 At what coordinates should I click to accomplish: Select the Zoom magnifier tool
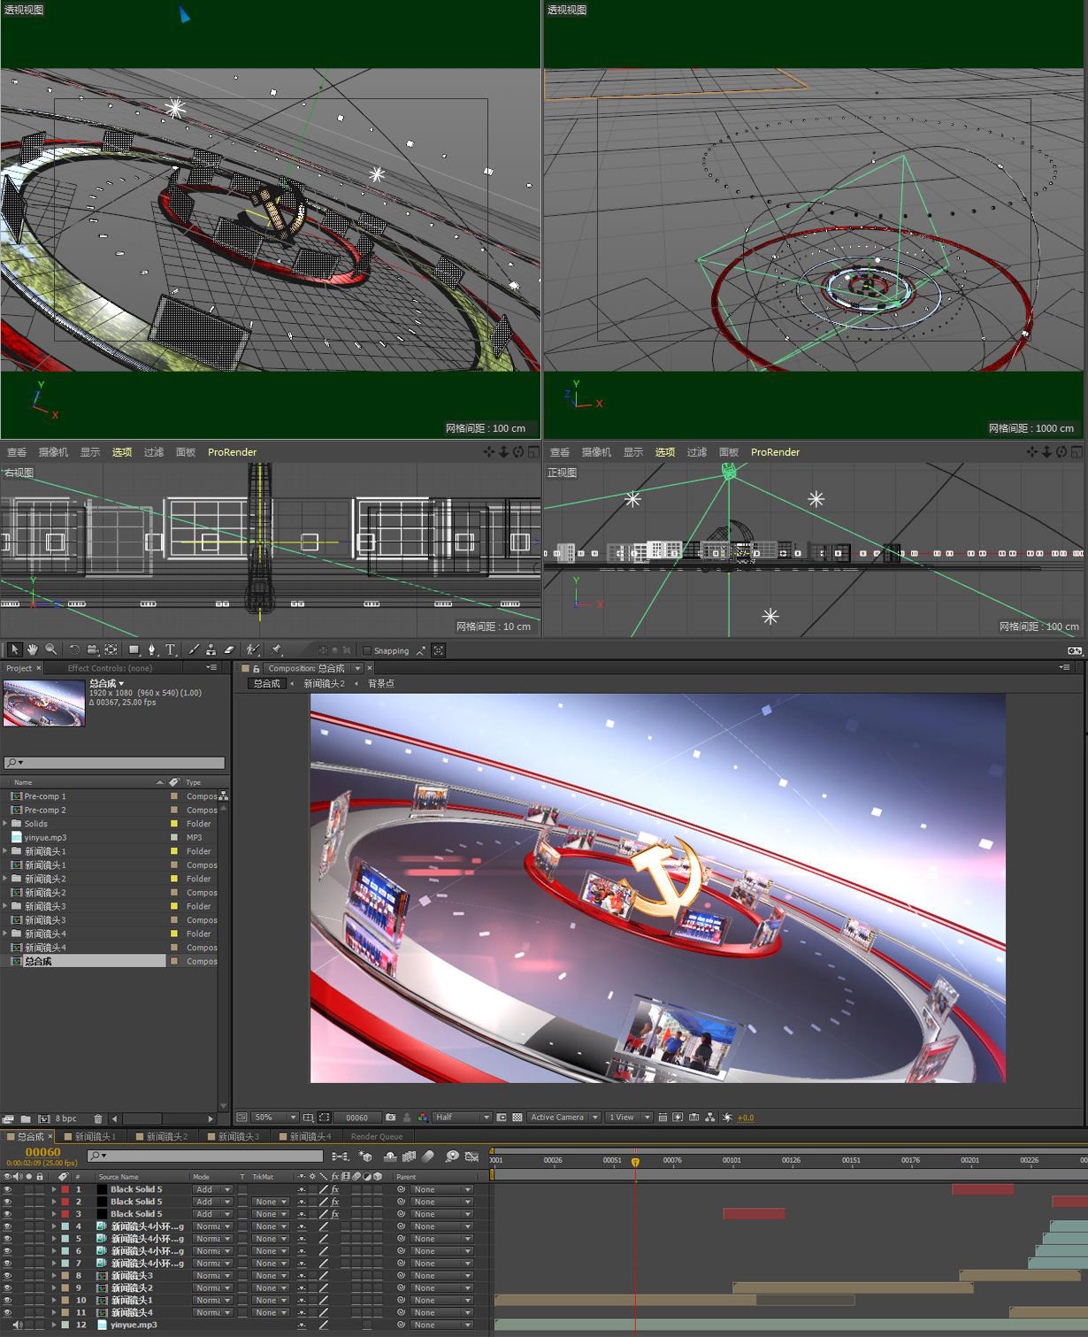pos(50,649)
